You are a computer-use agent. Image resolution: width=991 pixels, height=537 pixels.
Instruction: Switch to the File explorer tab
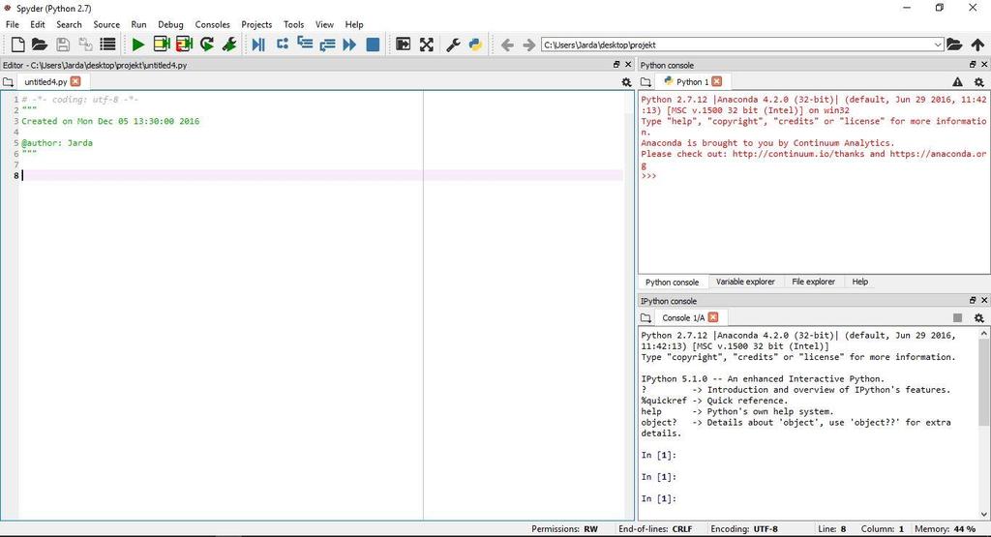813,282
